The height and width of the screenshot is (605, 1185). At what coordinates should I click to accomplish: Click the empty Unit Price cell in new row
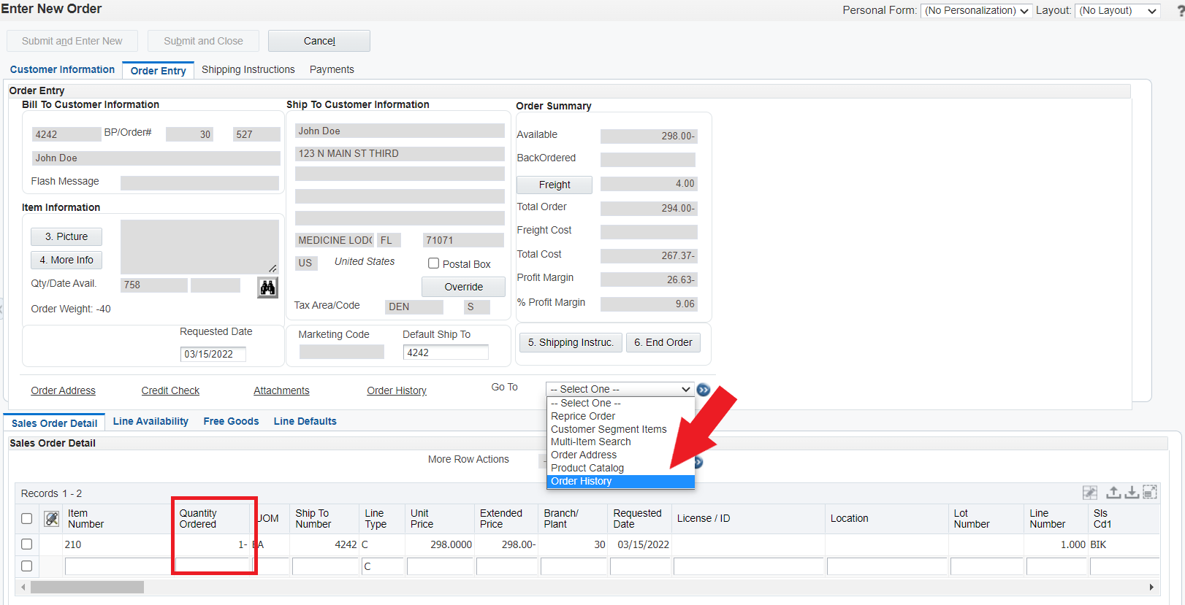(440, 566)
